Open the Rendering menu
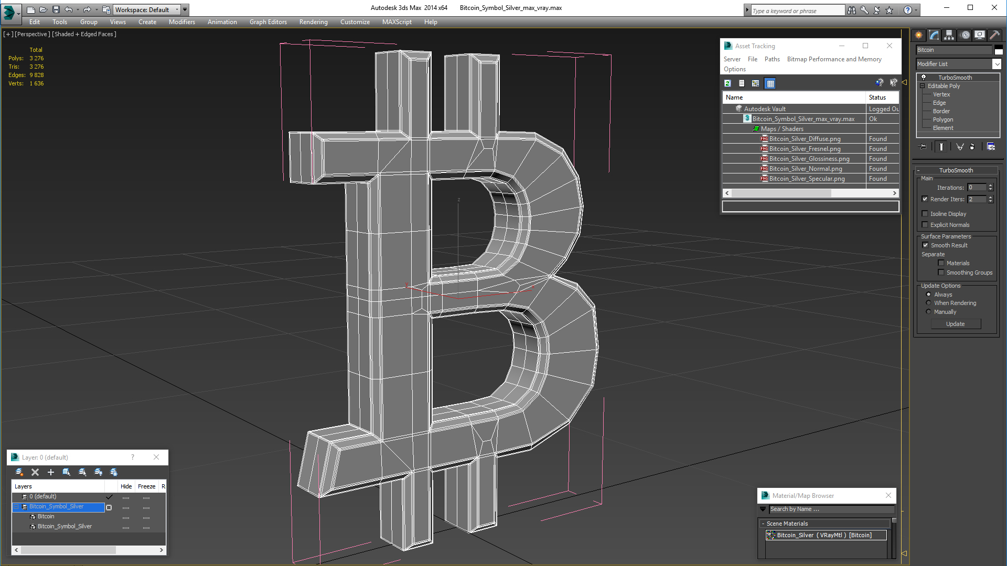Image resolution: width=1007 pixels, height=566 pixels. [x=313, y=22]
